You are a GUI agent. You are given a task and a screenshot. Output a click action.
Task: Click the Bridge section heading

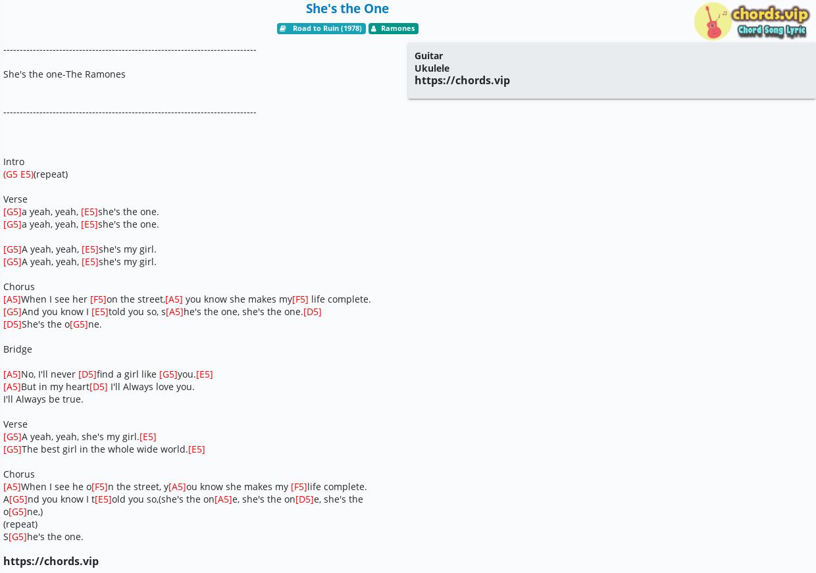click(18, 349)
